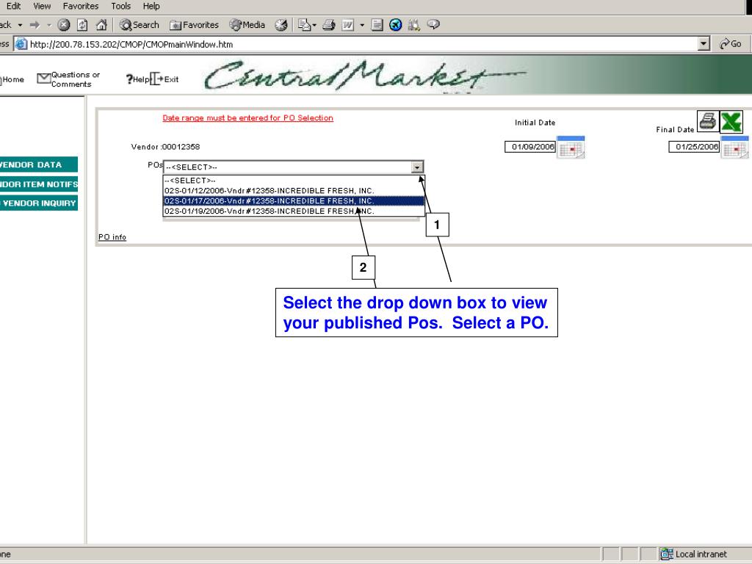Click the Date range must be entered message

[248, 118]
